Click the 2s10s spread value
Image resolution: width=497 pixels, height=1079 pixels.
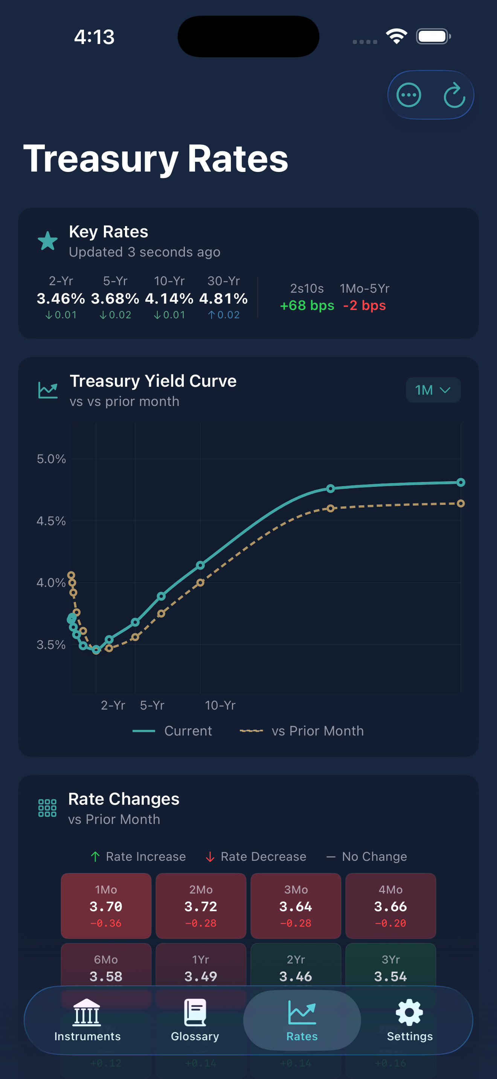[x=307, y=306]
